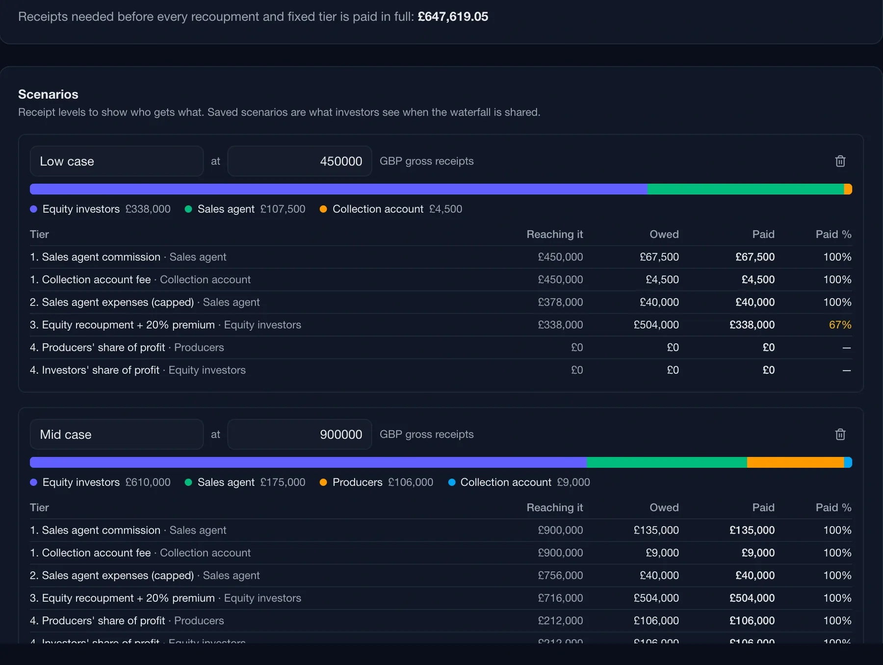Click the £9,000 owed Collection fee in Mid case
883x665 pixels.
pos(662,553)
